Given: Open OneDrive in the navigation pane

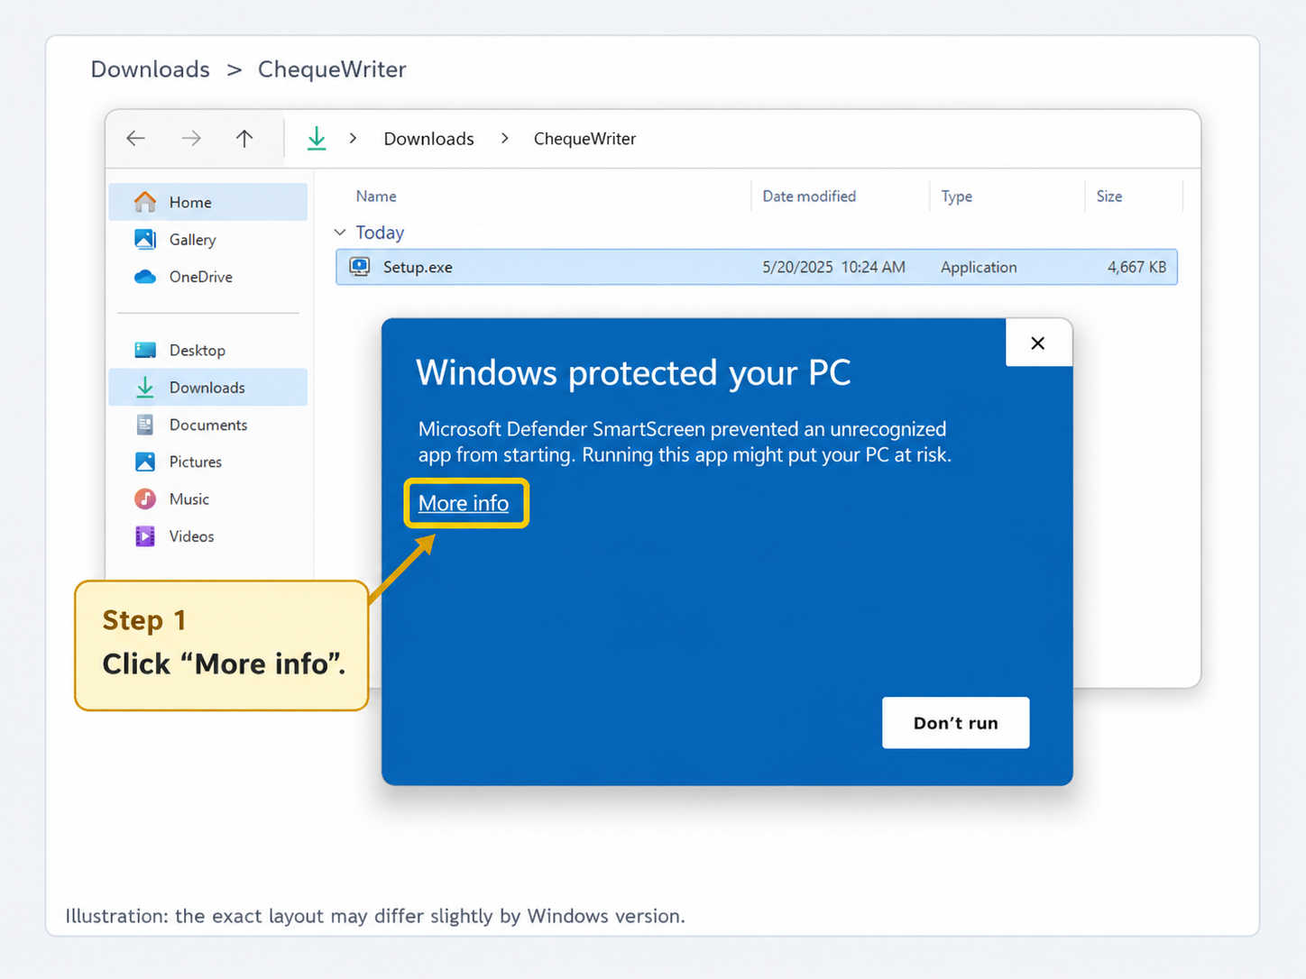Looking at the screenshot, I should click(208, 277).
